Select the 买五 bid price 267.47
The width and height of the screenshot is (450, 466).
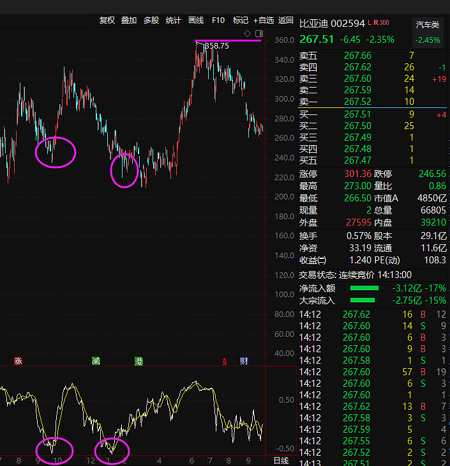[x=357, y=160]
